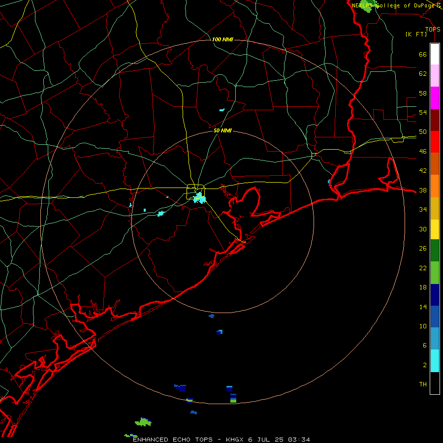443x443 pixels.
Task: Click the navy blue legend swatch
Action: pyautogui.click(x=435, y=295)
